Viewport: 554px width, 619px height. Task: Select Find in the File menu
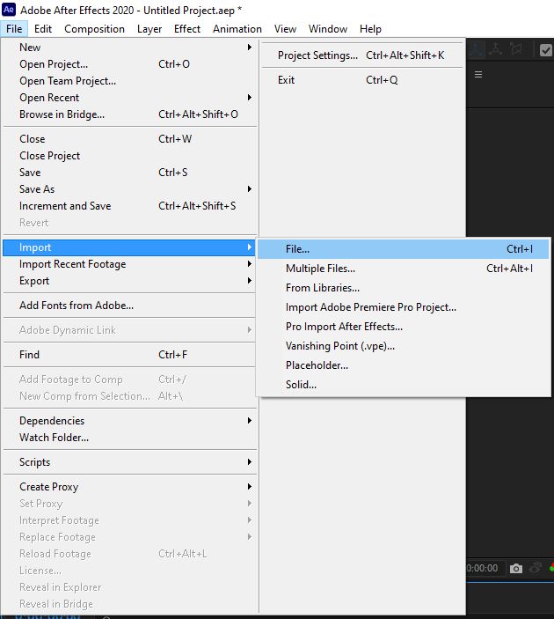(x=129, y=355)
